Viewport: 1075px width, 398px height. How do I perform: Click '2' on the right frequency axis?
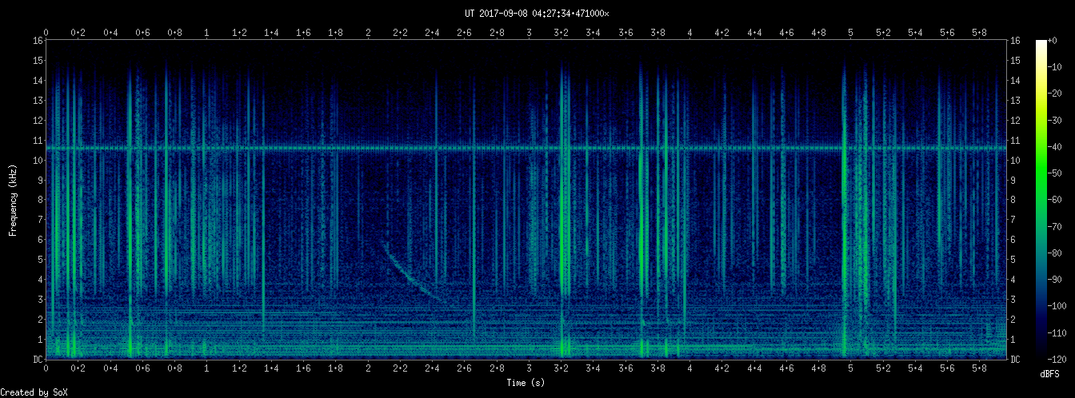pyautogui.click(x=1014, y=320)
